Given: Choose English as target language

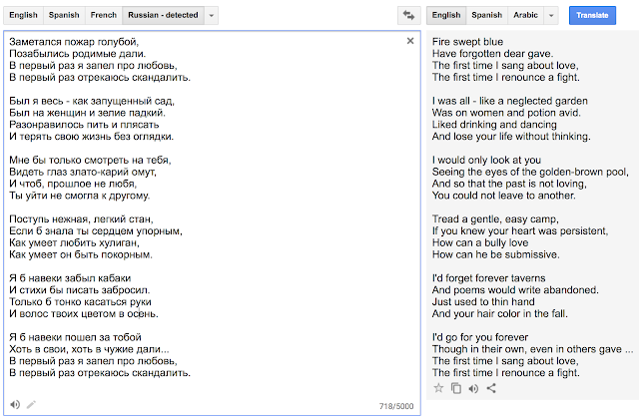Looking at the screenshot, I should tap(446, 16).
